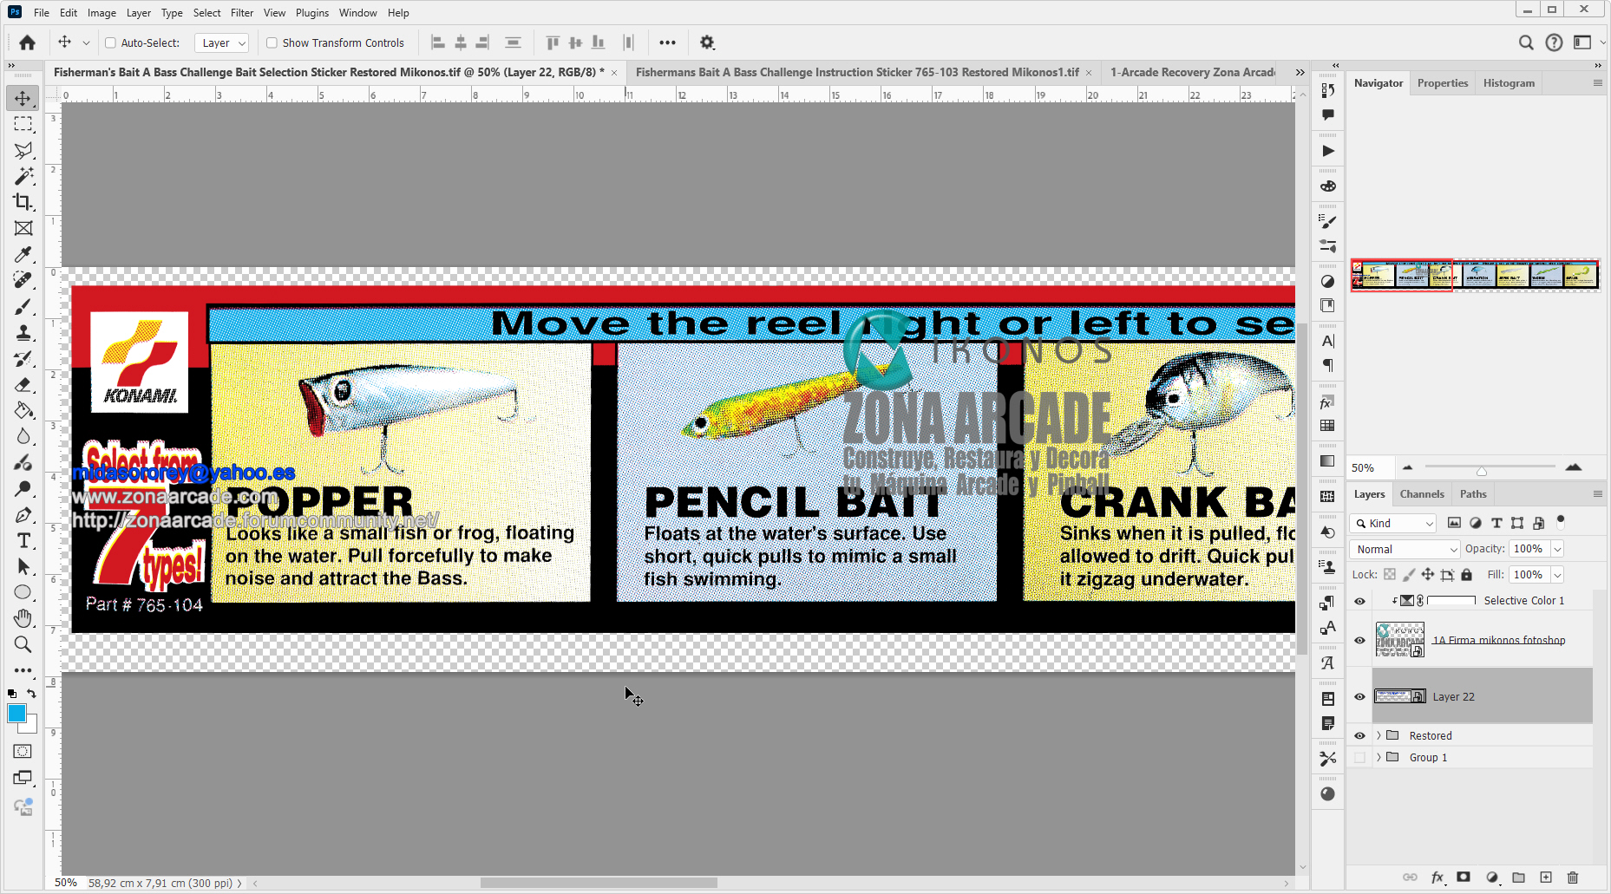Enable Show Transform Controls
Image resolution: width=1611 pixels, height=894 pixels.
(272, 42)
